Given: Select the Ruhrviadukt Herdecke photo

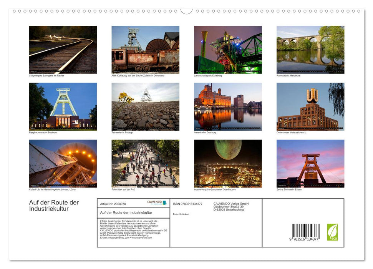Looking at the screenshot, I should pos(310,49).
